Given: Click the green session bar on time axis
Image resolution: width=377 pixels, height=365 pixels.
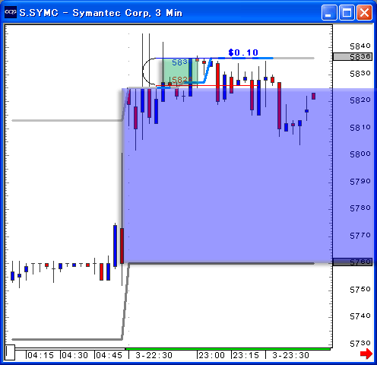Looking at the screenshot, I should click(x=228, y=349).
